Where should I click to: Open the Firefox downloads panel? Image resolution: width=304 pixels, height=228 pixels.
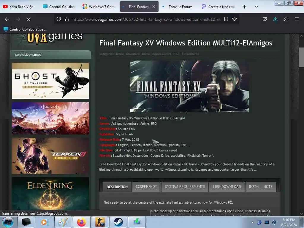[x=275, y=19]
